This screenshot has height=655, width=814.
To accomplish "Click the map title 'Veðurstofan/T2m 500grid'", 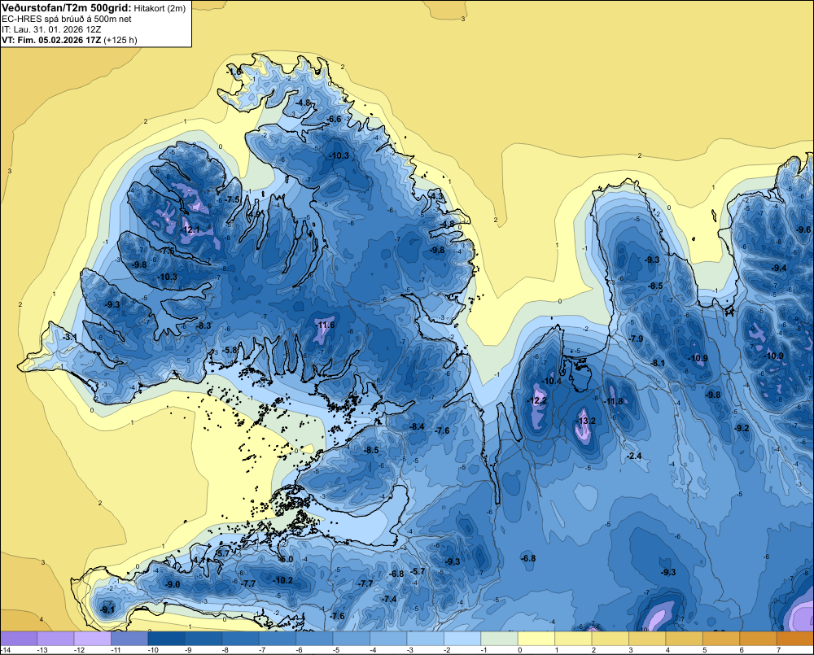I will tap(67, 8).
